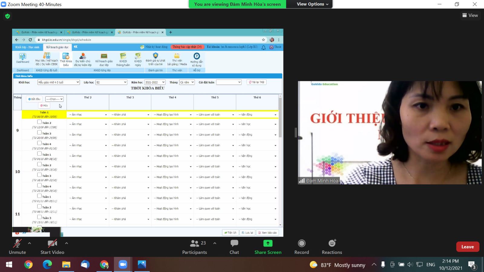Expand video options arrow beside Start Video

point(67,243)
